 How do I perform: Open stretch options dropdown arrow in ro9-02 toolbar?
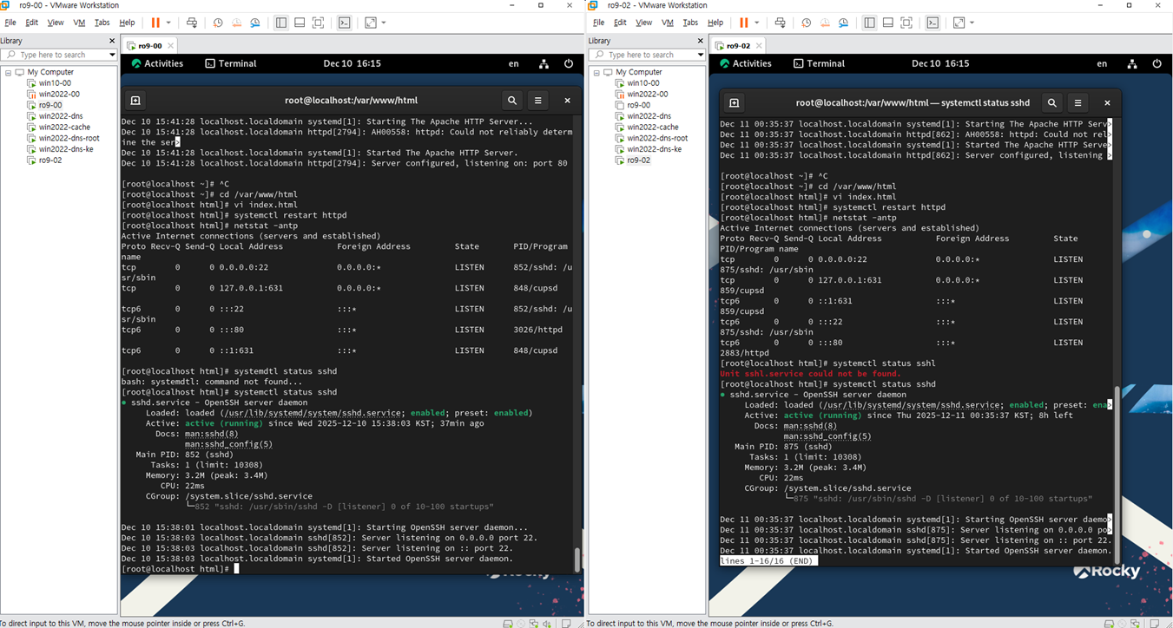click(x=972, y=23)
